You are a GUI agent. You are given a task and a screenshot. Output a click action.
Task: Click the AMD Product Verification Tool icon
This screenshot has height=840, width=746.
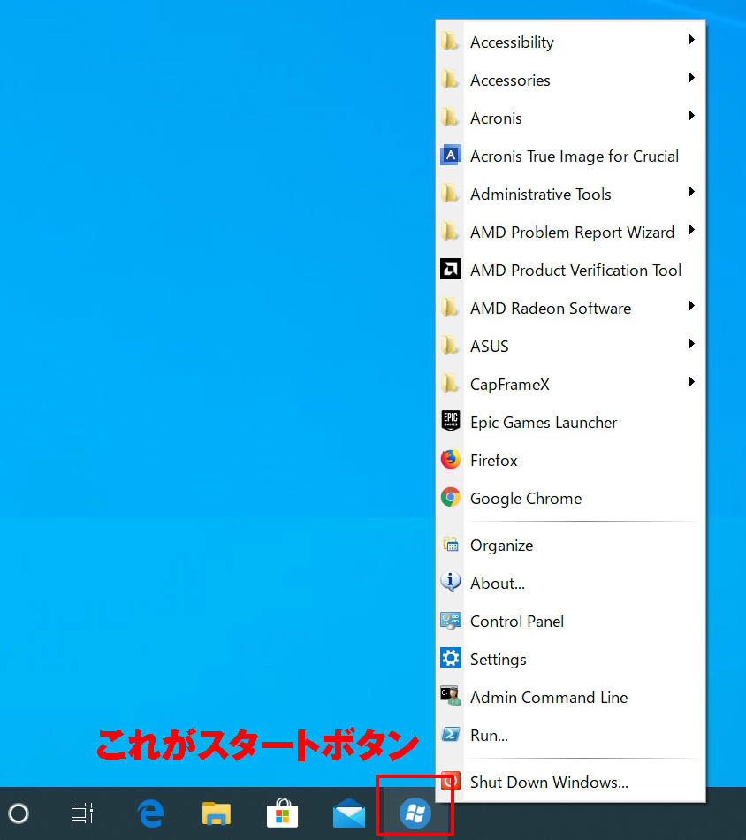coord(451,270)
